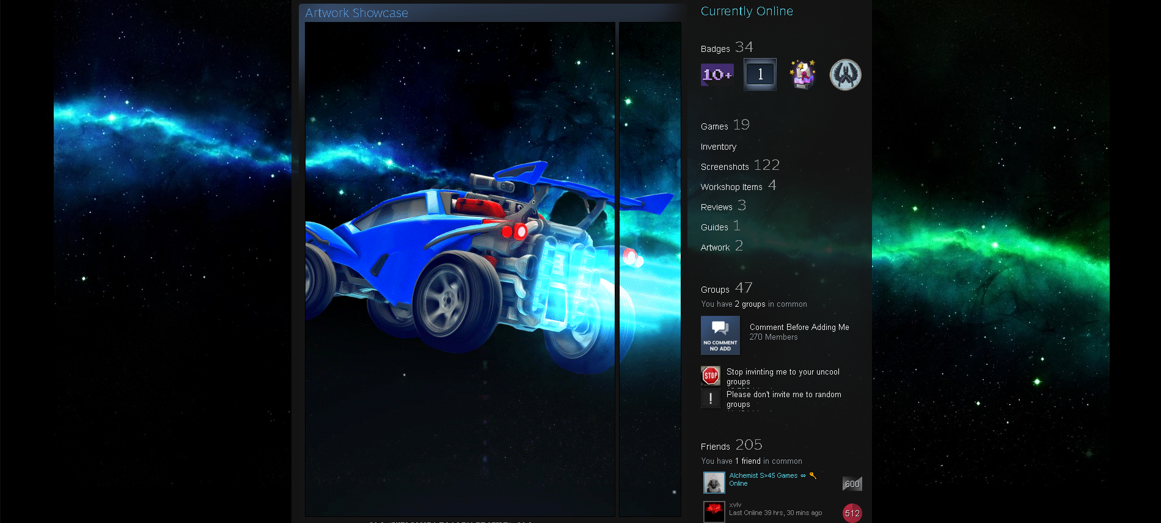Open Alchemist friend avatar
Image resolution: width=1161 pixels, height=523 pixels.
714,483
